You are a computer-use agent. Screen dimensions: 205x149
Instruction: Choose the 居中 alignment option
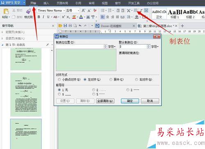pos(111,79)
